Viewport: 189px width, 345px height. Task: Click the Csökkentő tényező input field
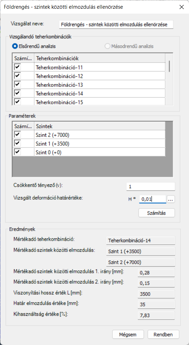coord(151,186)
